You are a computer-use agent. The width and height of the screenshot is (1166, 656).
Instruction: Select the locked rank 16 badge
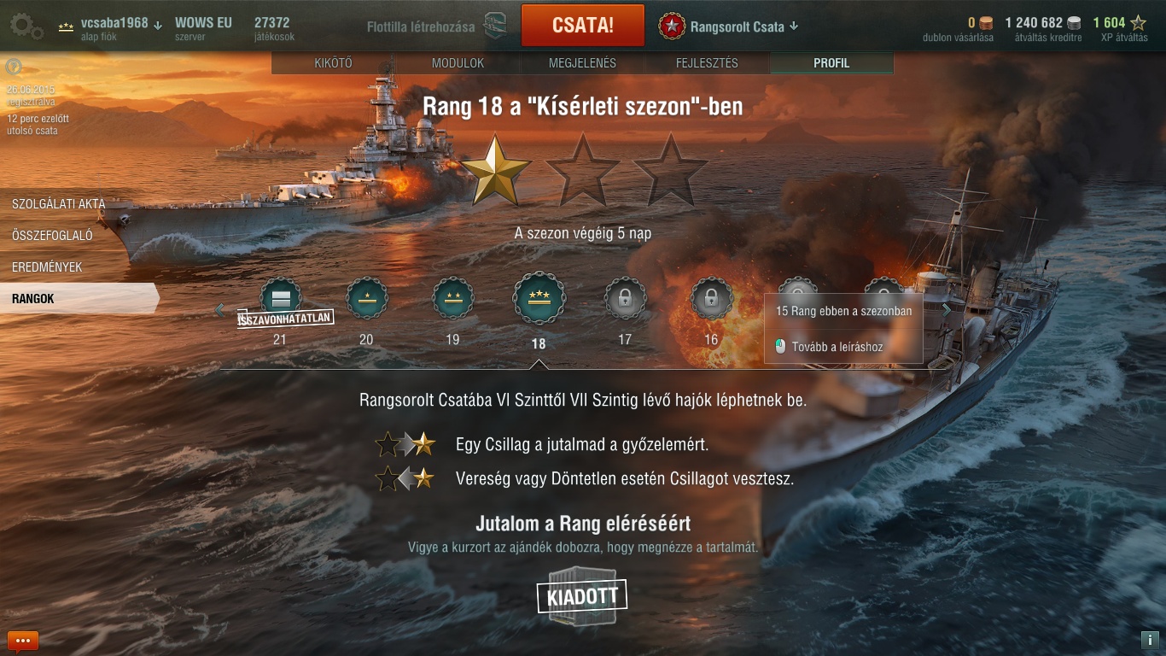tap(712, 298)
